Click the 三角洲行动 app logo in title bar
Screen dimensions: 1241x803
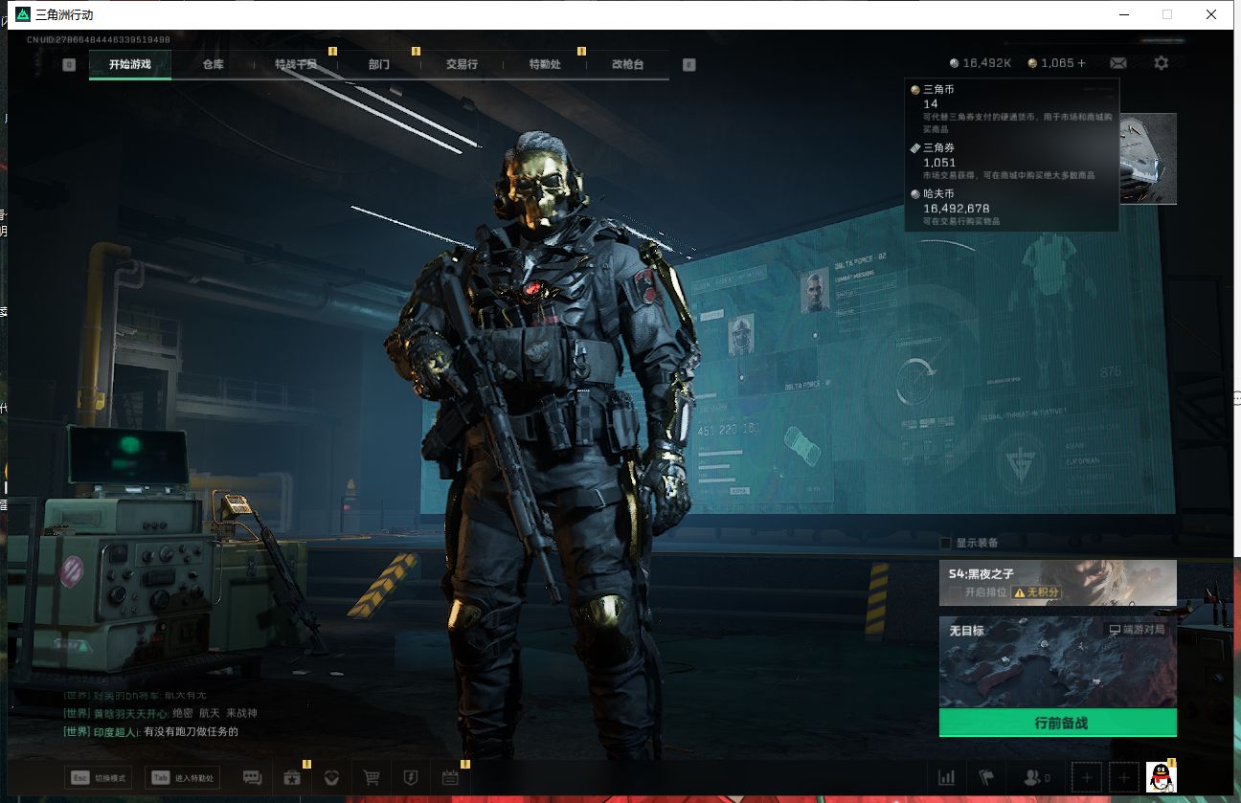24,14
